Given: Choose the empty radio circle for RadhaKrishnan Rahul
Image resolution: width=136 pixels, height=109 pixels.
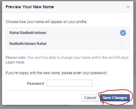Looking at the screenshot, I should click(x=123, y=44).
